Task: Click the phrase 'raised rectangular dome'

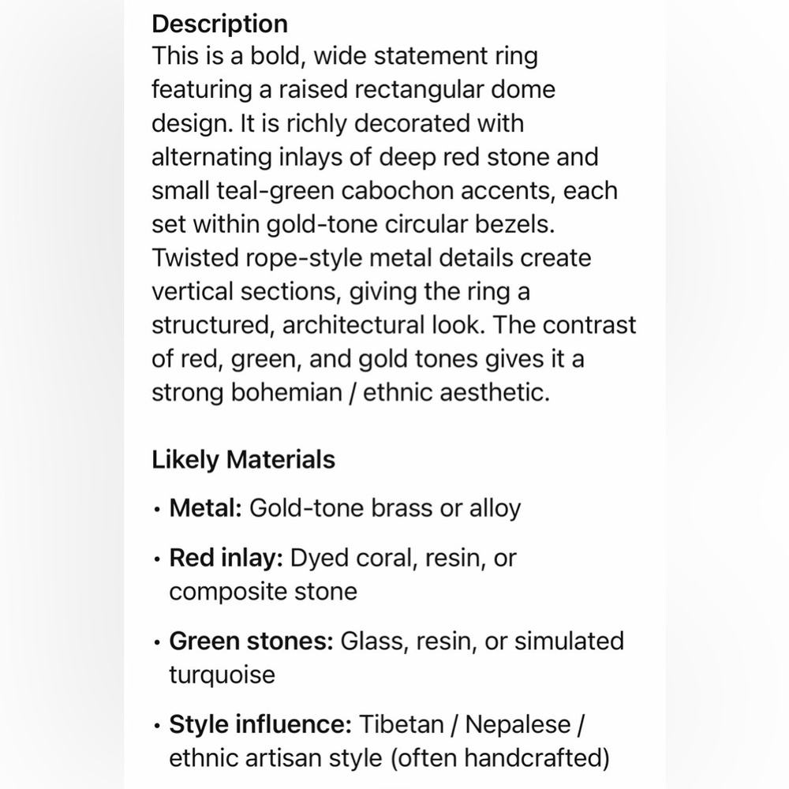Action: 417,90
